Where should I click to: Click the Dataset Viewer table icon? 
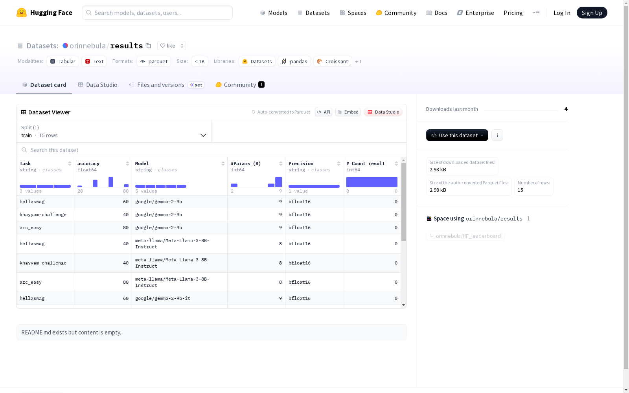pyautogui.click(x=24, y=112)
